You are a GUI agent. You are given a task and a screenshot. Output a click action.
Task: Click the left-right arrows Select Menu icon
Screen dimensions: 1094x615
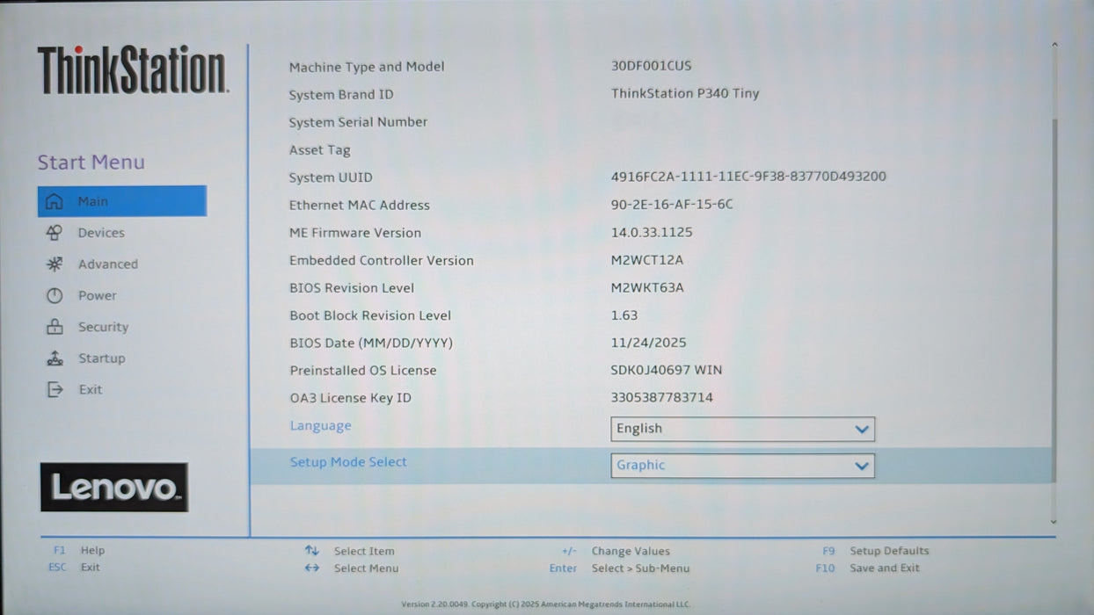pyautogui.click(x=311, y=568)
